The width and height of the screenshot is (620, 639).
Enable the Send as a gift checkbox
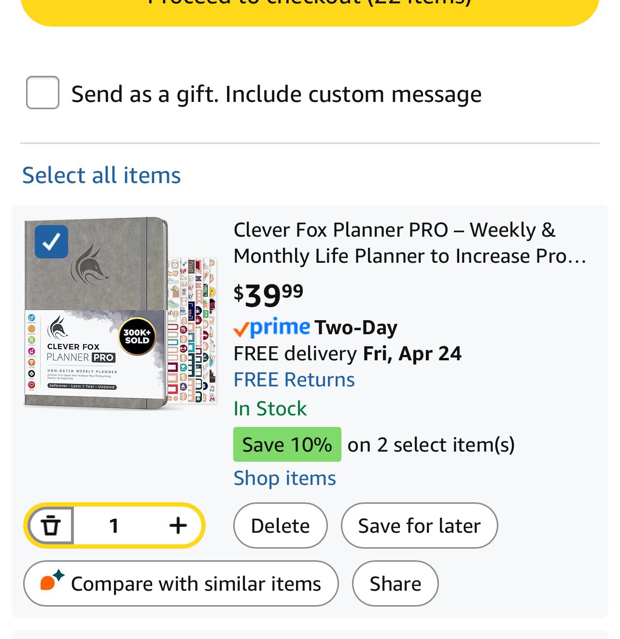pos(42,93)
